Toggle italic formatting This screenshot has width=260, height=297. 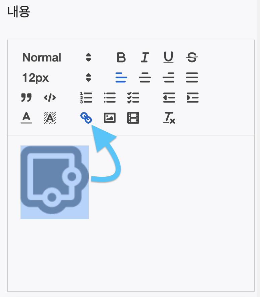[x=145, y=58]
